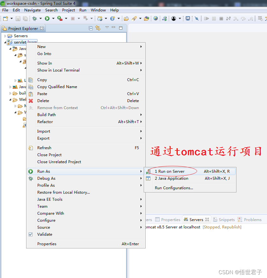The width and height of the screenshot is (267, 278).
Task: Open Configure submenu
Action: coord(86,220)
